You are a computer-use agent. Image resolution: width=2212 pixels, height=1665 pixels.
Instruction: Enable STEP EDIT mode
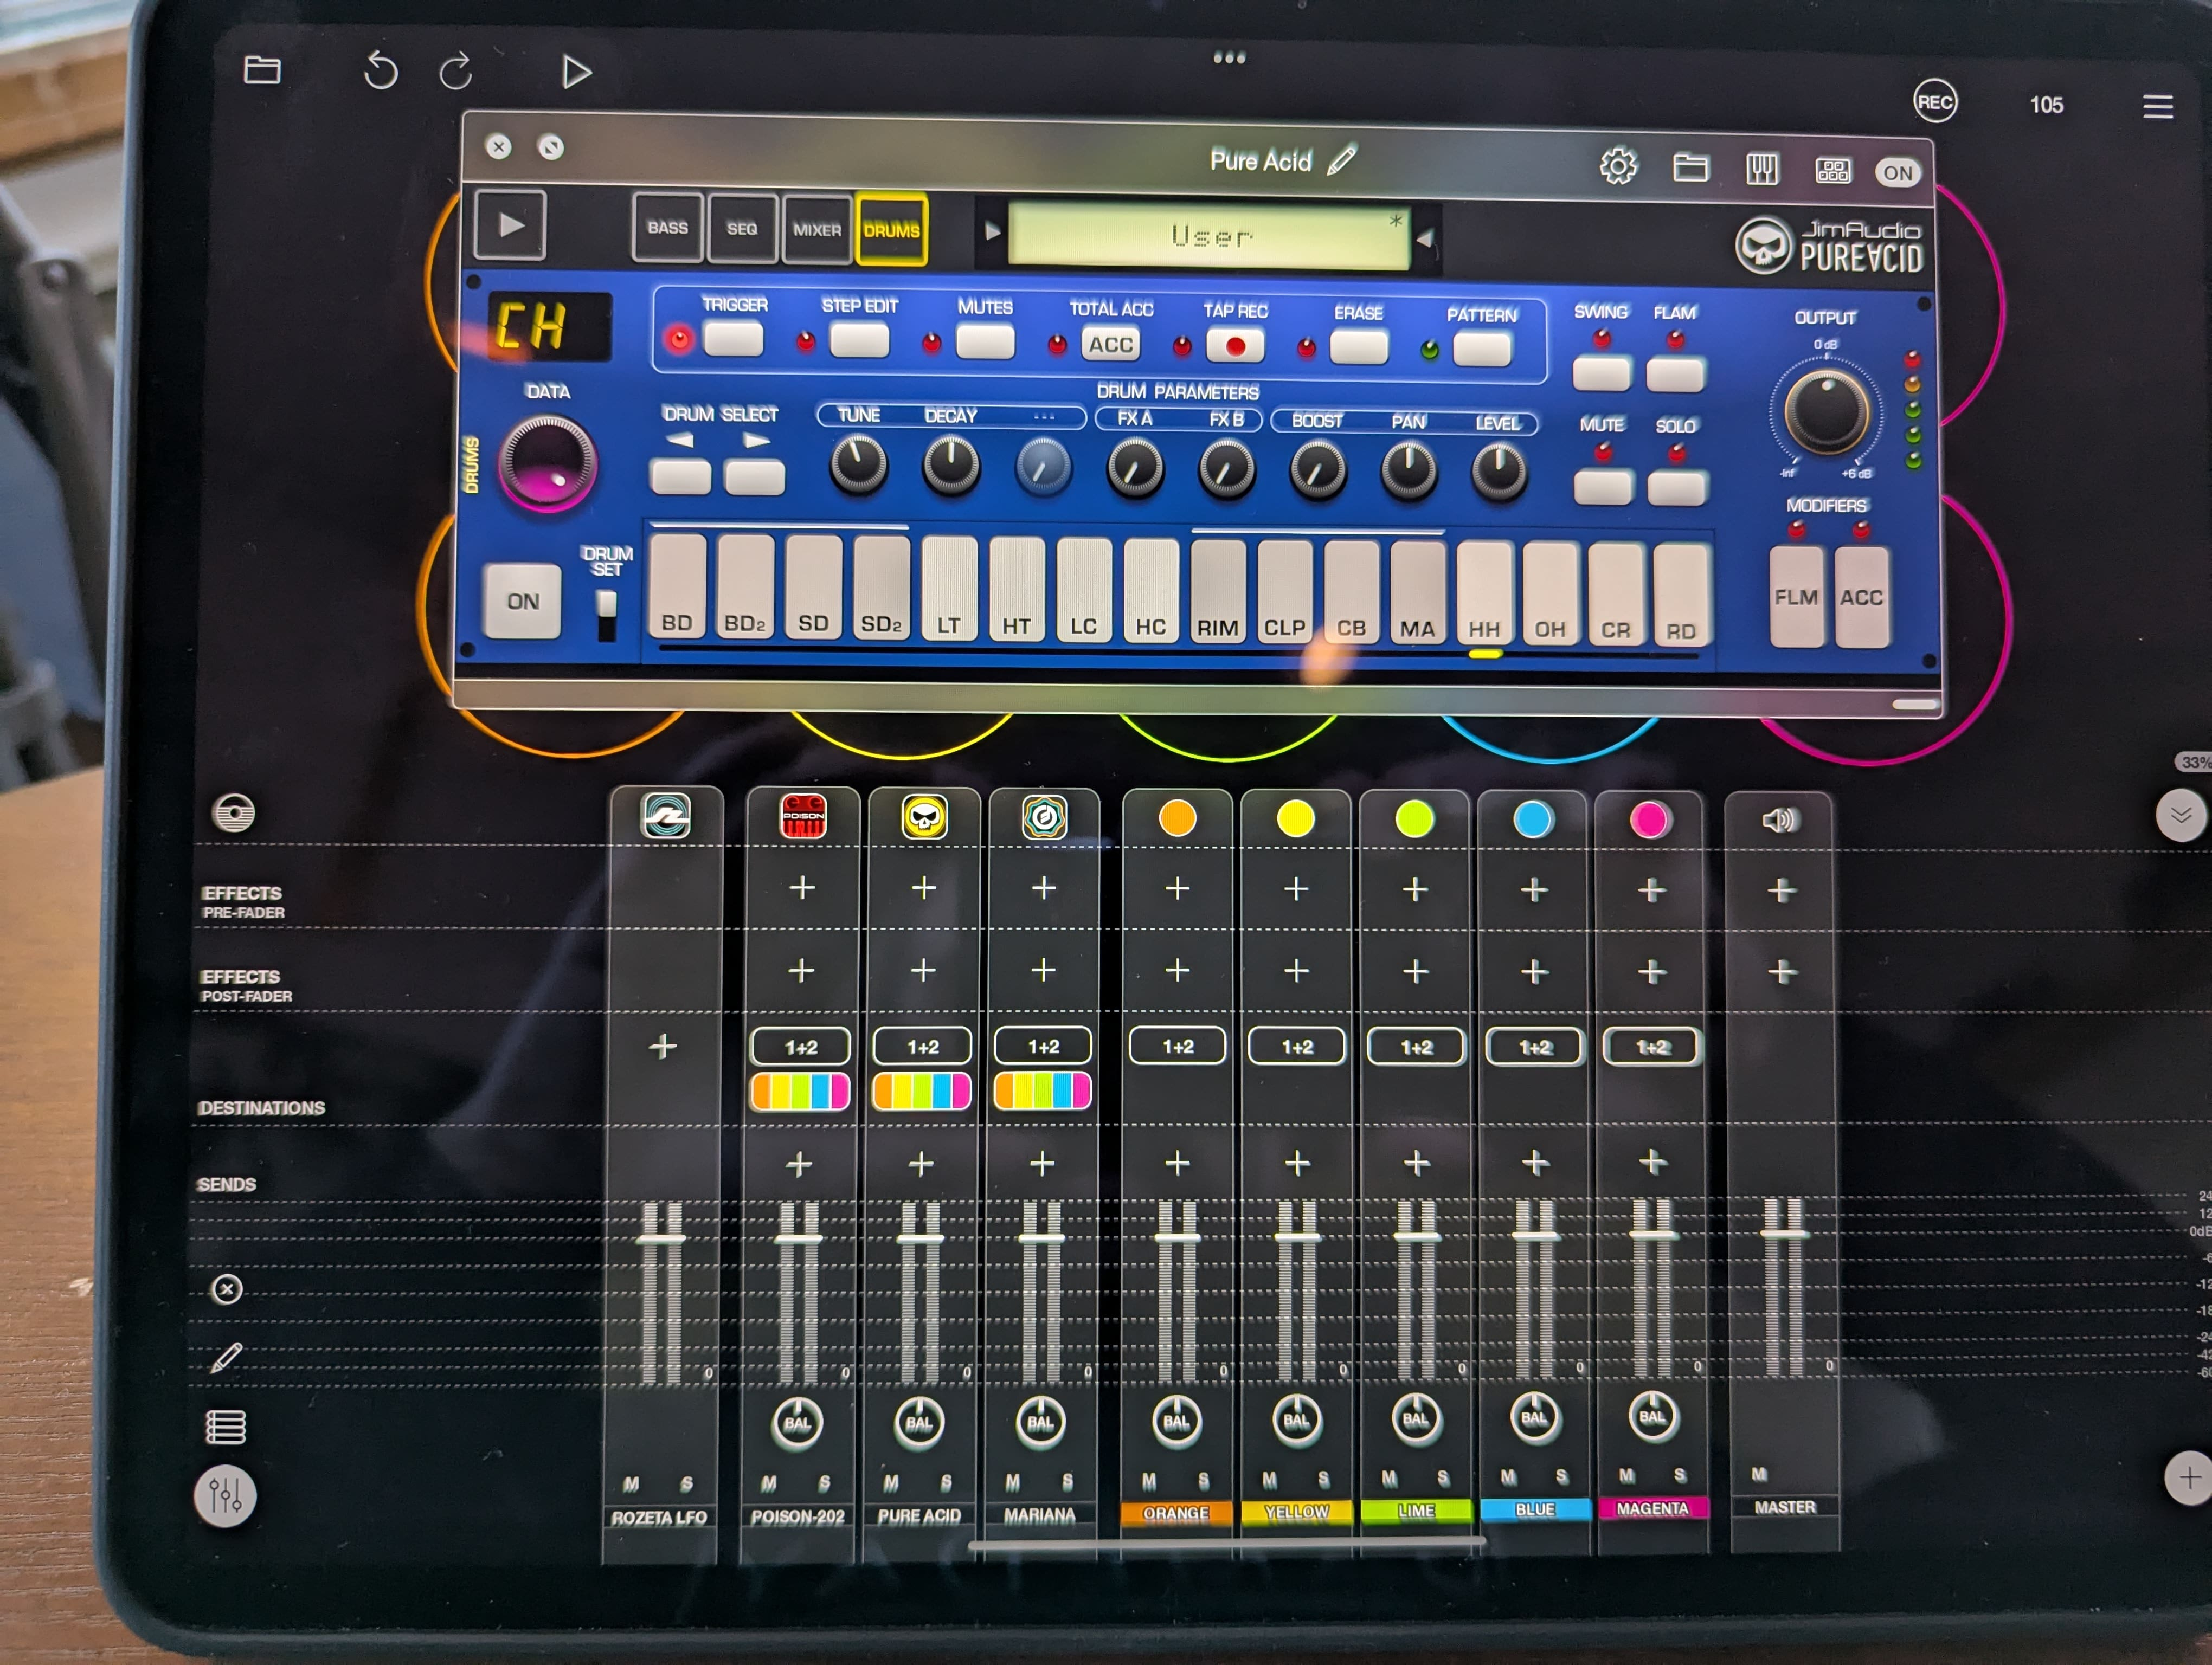point(859,340)
